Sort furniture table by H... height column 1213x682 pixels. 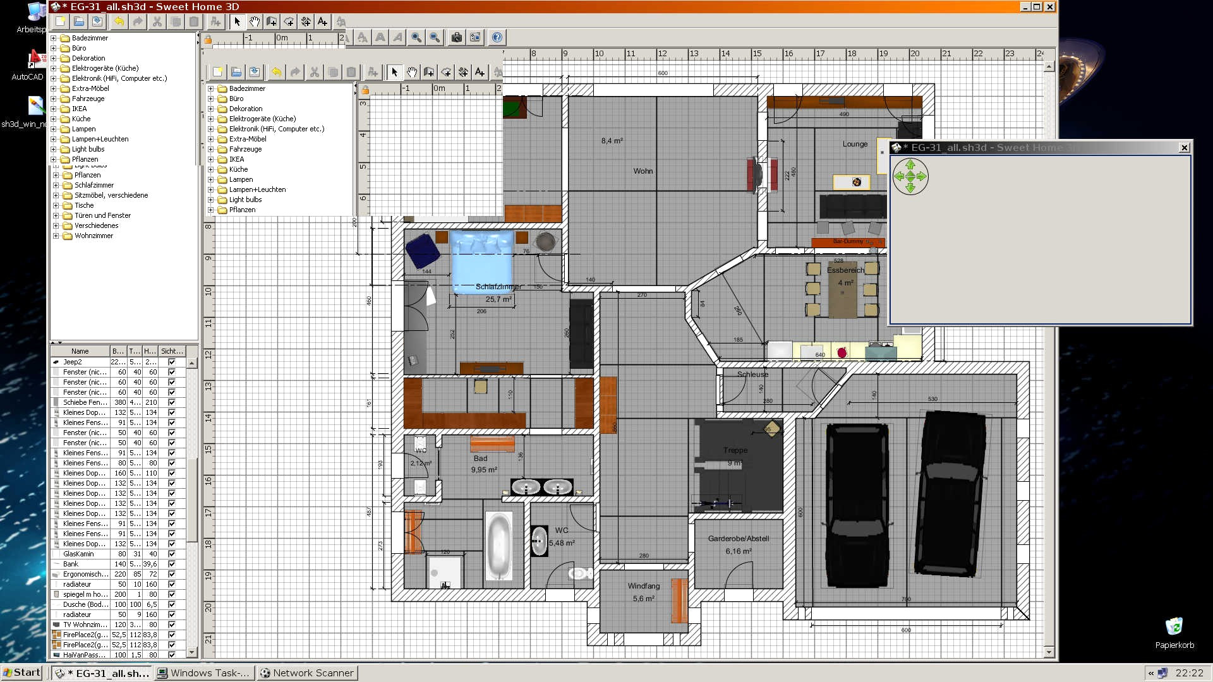(x=150, y=351)
